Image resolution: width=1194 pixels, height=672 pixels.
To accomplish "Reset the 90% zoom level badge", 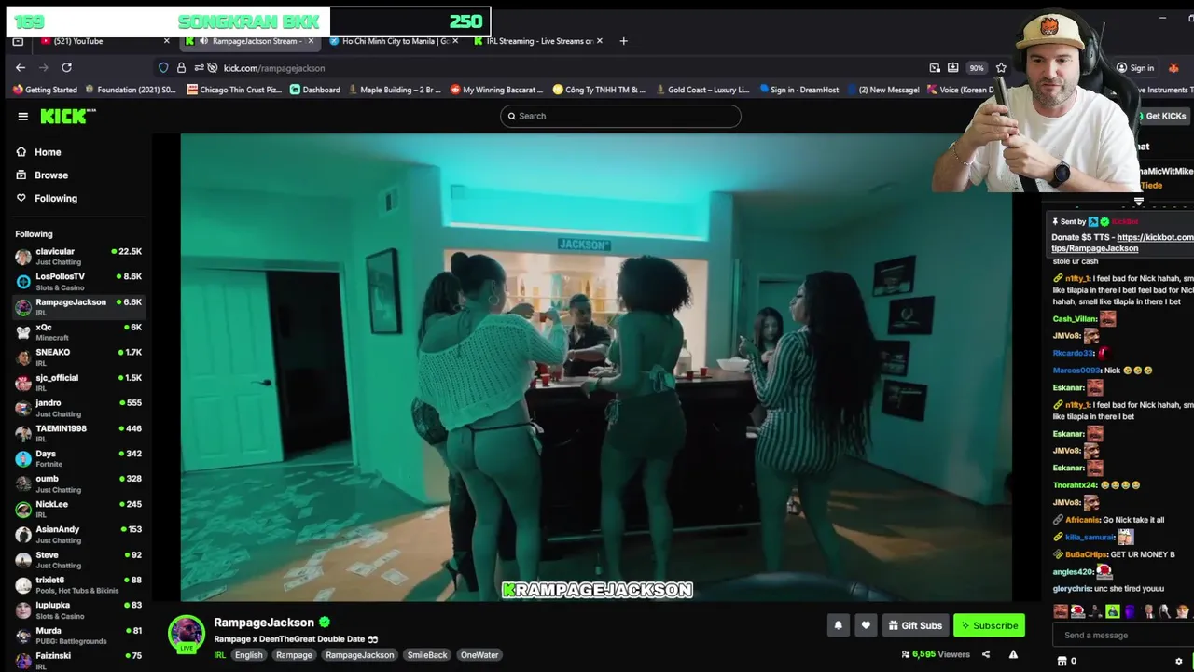I will (x=977, y=67).
